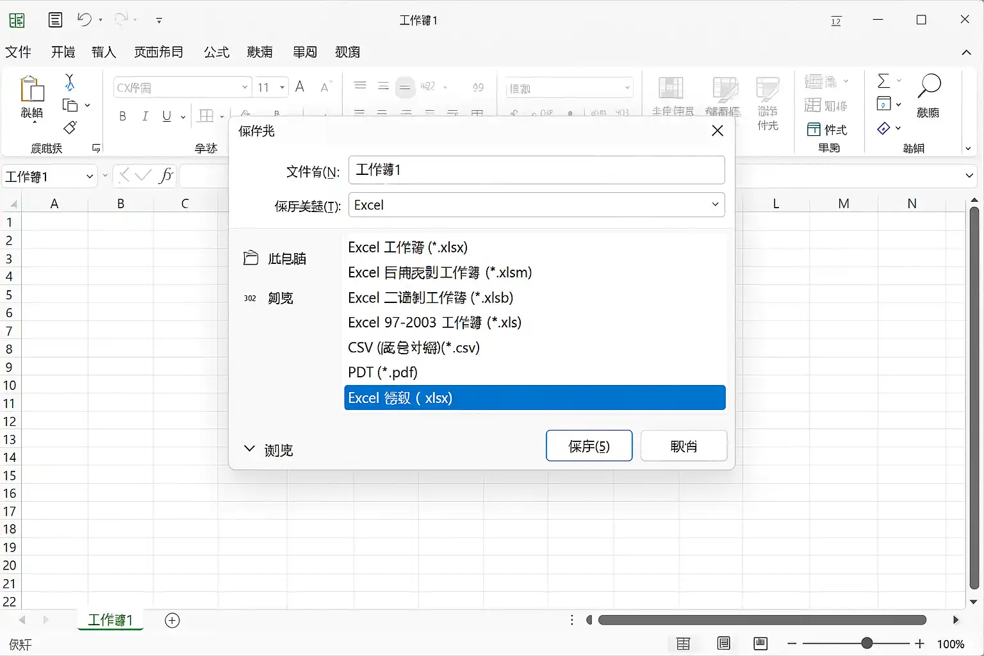Toggle Bold formatting

122,116
